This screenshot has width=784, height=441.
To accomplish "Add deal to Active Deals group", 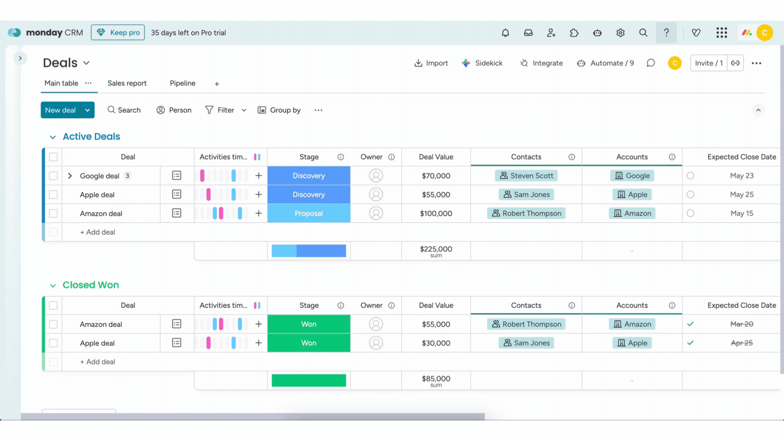I will coord(98,232).
